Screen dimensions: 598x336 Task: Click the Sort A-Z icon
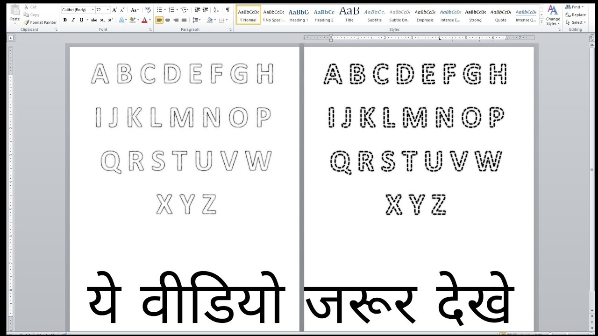217,10
